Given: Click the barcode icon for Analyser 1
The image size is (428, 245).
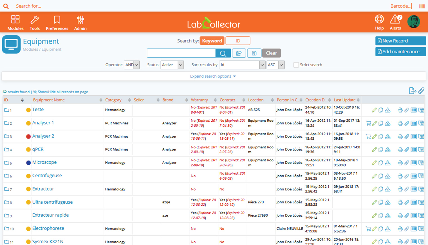Looking at the screenshot, I should [414, 123].
